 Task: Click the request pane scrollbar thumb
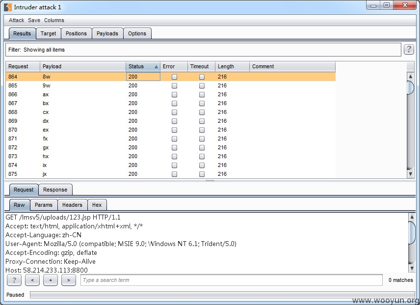[412, 233]
